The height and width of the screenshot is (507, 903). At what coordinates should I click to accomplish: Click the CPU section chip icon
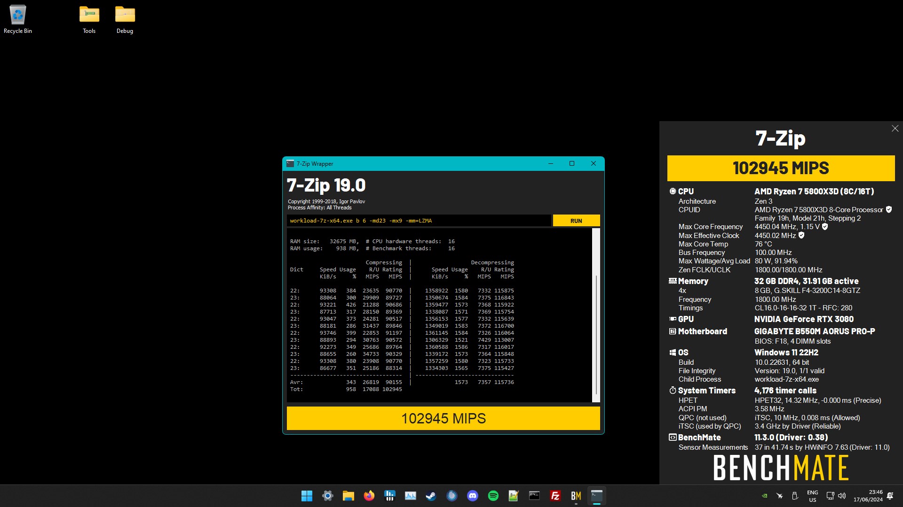(x=673, y=191)
